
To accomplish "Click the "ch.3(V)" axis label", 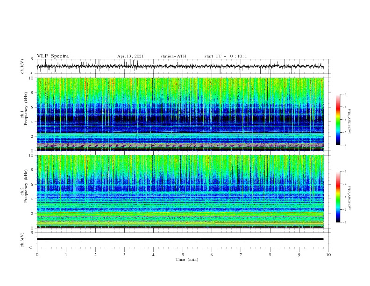I will point(22,240).
